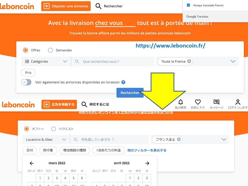
Task: Open the 旅行者 filter
Action: (48, 150)
